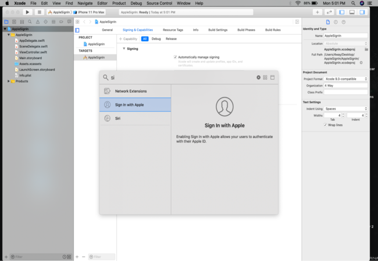Open the Info tab

[x=195, y=30]
